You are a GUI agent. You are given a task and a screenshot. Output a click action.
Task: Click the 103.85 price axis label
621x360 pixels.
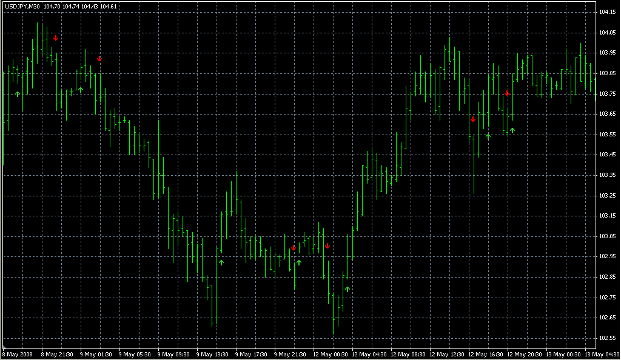[x=607, y=73]
